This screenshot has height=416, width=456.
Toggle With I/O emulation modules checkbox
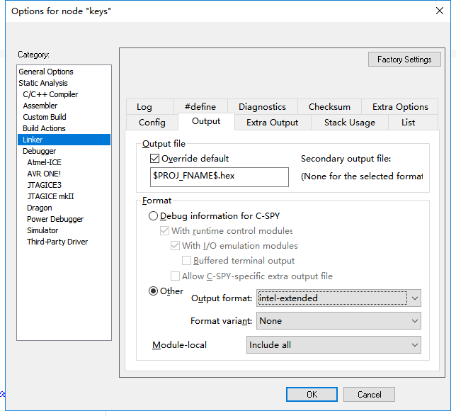pos(175,246)
